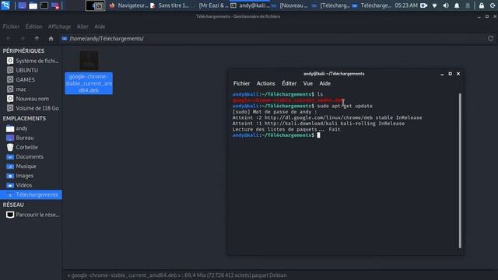Open terminal Actions menu

[266, 83]
